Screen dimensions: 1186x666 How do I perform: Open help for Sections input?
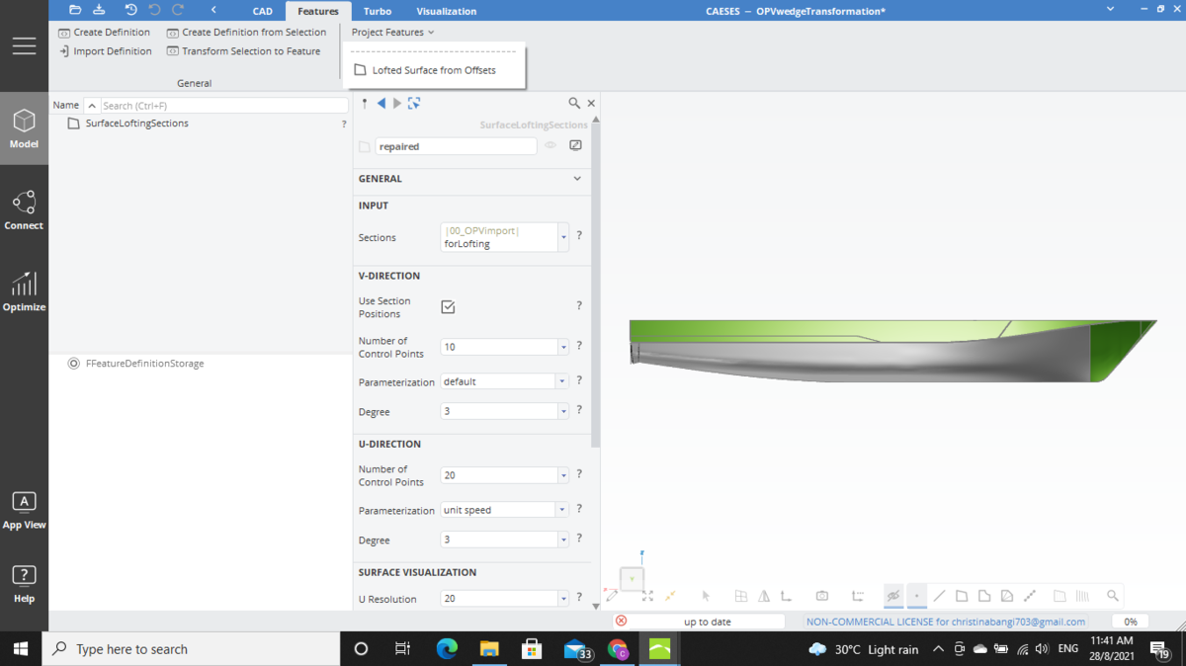coord(579,236)
